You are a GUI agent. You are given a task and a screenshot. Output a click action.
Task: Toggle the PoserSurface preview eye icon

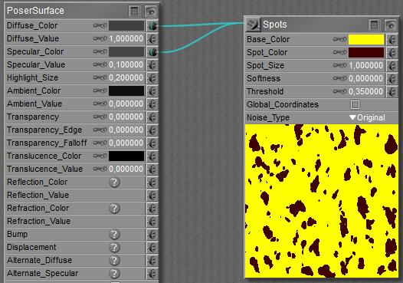point(151,11)
